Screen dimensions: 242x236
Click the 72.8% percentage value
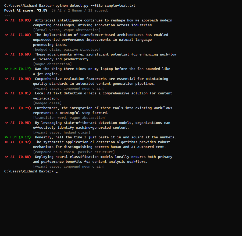coord(42,10)
